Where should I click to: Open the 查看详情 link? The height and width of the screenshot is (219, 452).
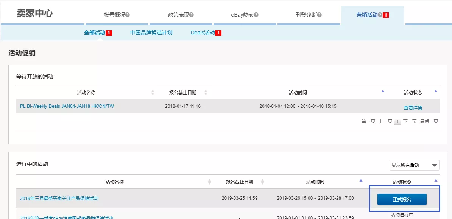coord(413,107)
